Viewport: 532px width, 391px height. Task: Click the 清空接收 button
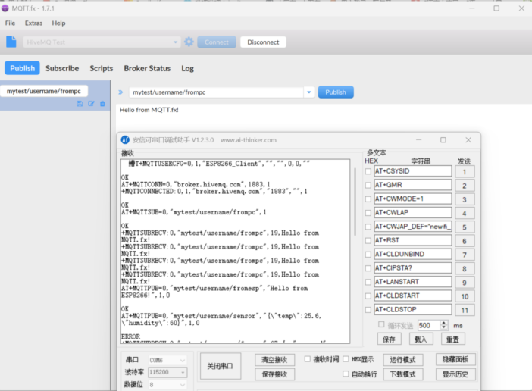coord(274,360)
